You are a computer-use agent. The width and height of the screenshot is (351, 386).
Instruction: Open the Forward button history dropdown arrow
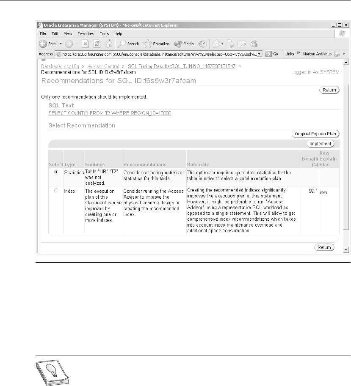click(x=77, y=44)
